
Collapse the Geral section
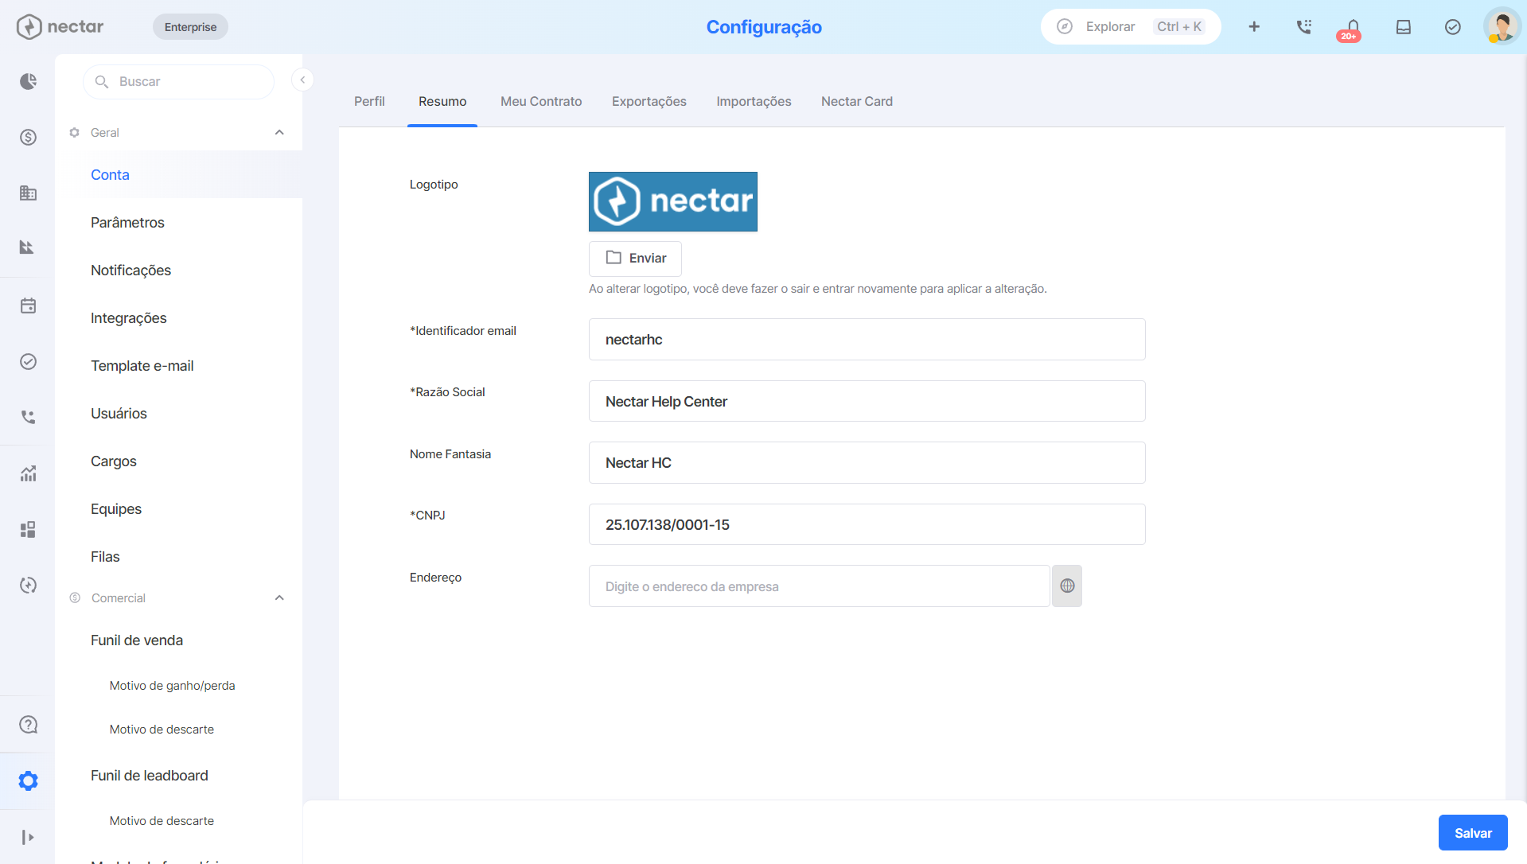point(279,132)
